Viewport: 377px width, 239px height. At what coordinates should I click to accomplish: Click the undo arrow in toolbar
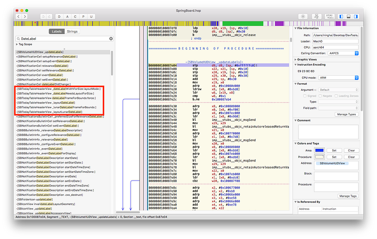pos(43,16)
